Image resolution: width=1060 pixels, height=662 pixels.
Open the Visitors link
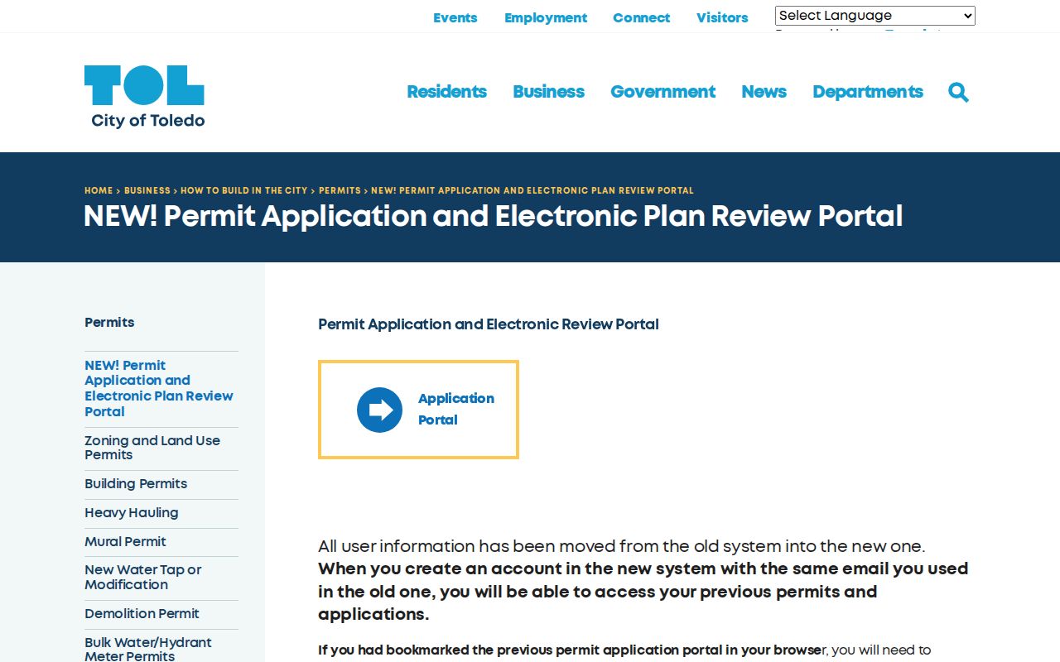click(x=722, y=17)
